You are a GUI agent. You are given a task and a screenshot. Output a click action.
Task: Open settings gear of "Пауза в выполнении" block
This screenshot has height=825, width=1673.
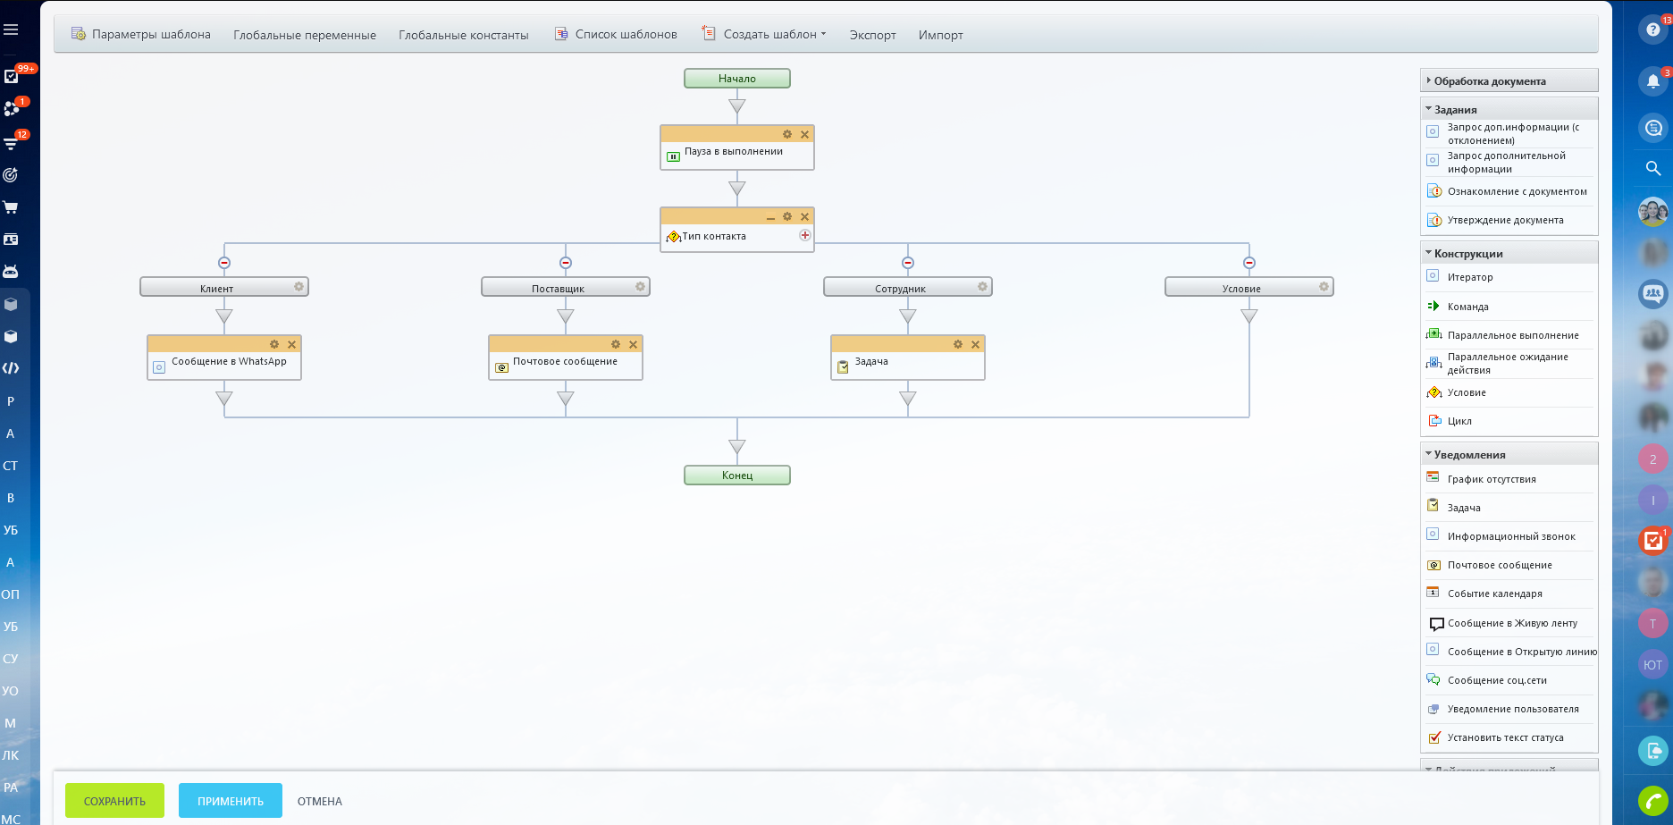[786, 134]
